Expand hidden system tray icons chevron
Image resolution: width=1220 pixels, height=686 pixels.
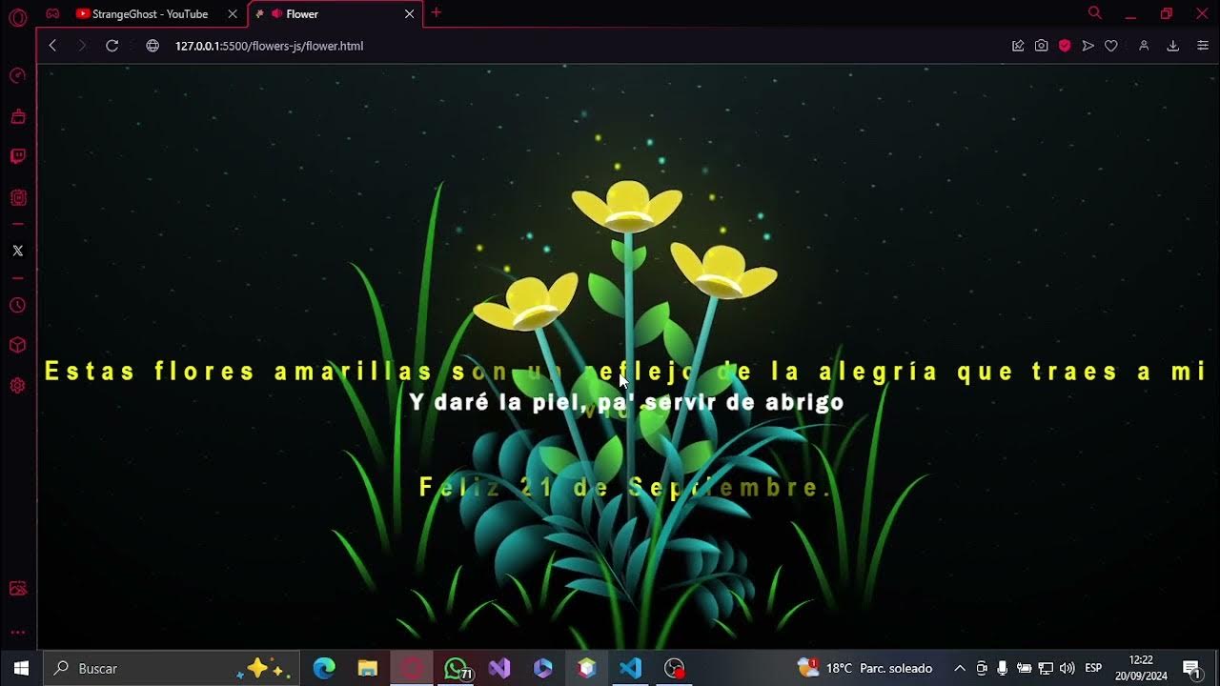(960, 668)
